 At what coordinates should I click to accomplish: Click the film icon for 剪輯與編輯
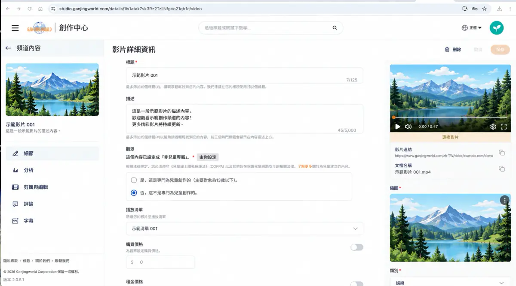click(x=15, y=187)
